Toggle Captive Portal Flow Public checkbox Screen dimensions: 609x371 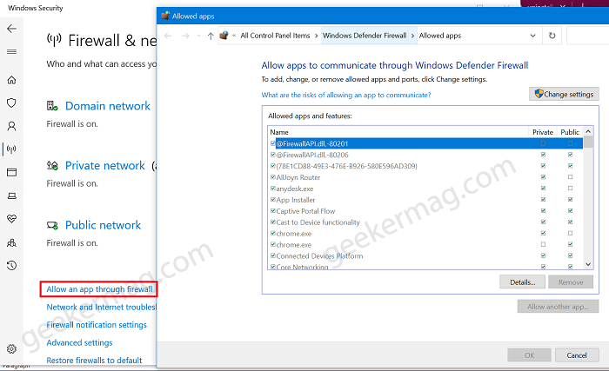pyautogui.click(x=570, y=211)
